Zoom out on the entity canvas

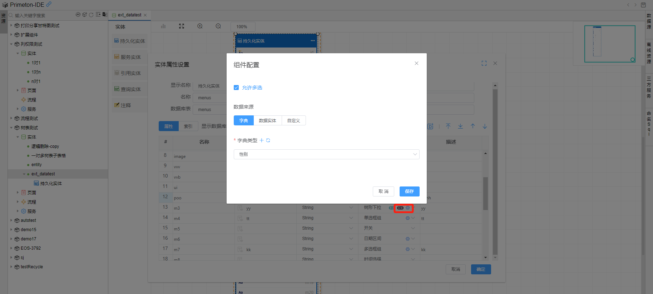218,26
